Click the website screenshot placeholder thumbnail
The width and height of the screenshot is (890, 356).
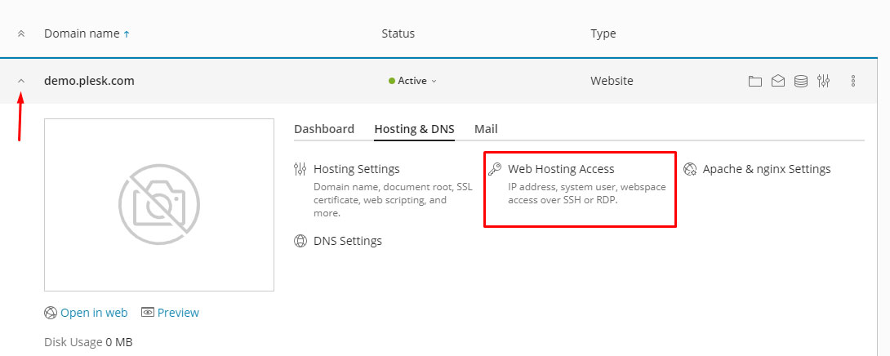(x=159, y=205)
